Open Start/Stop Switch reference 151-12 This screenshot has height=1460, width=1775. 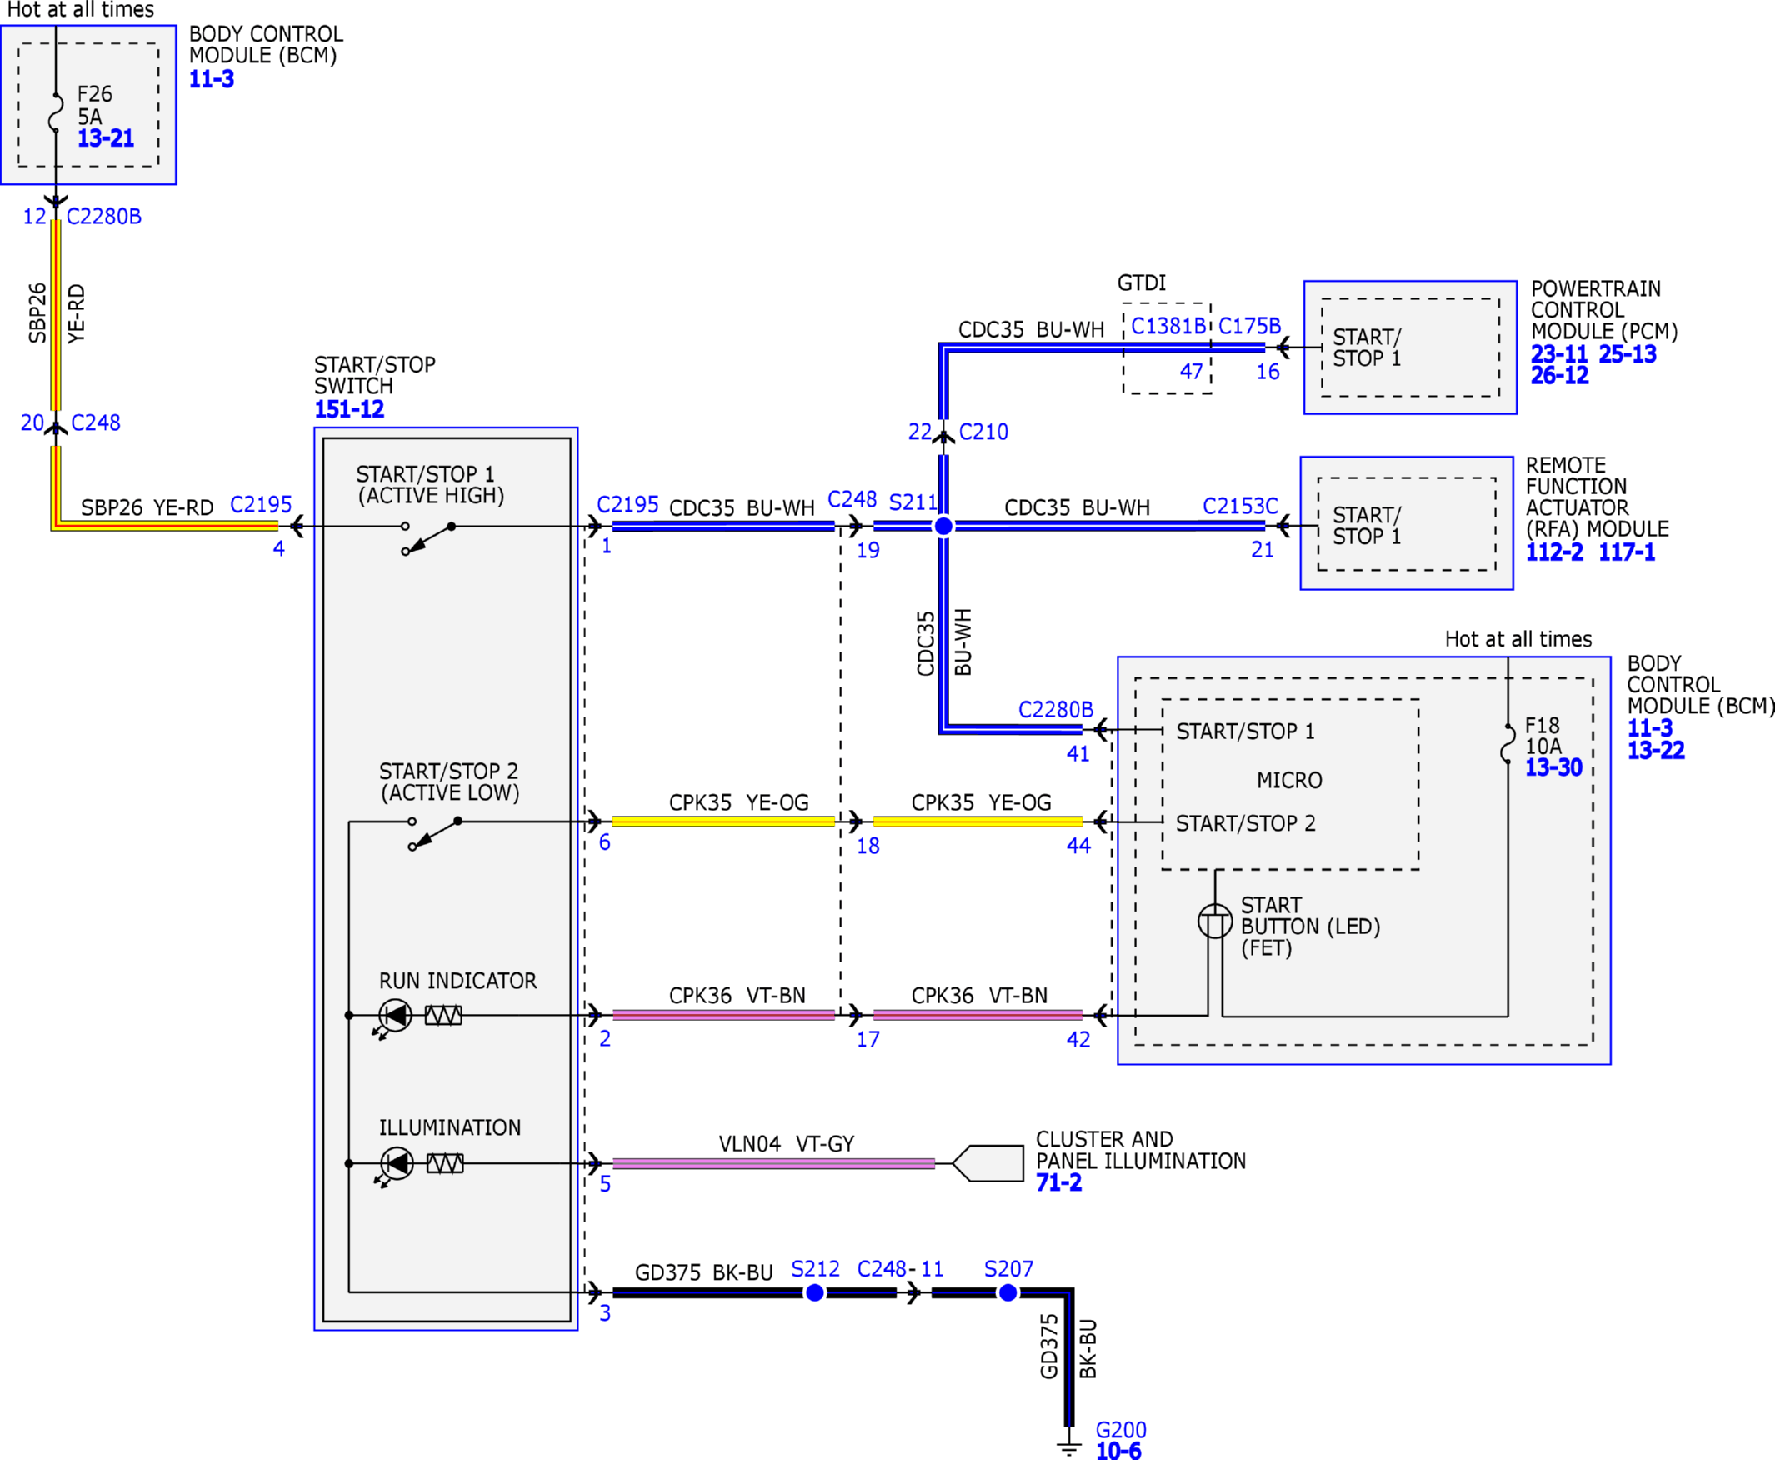tap(349, 409)
